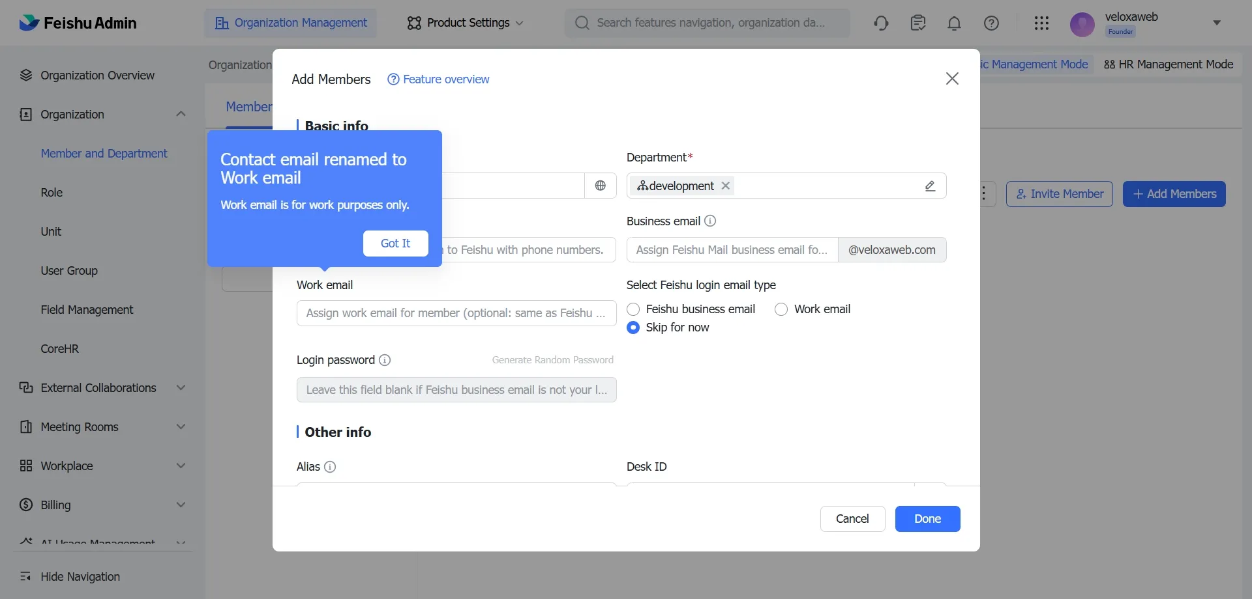Select Work email login type radio

781,309
